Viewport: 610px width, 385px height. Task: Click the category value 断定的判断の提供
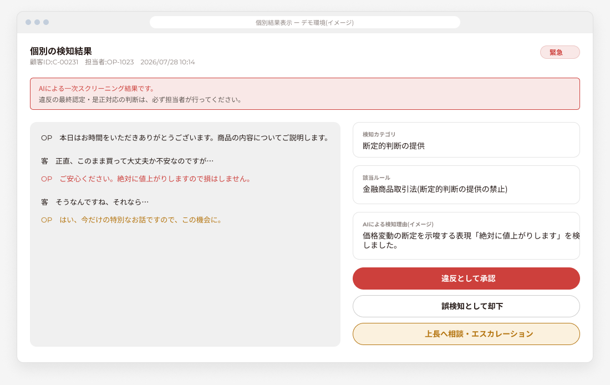click(394, 146)
